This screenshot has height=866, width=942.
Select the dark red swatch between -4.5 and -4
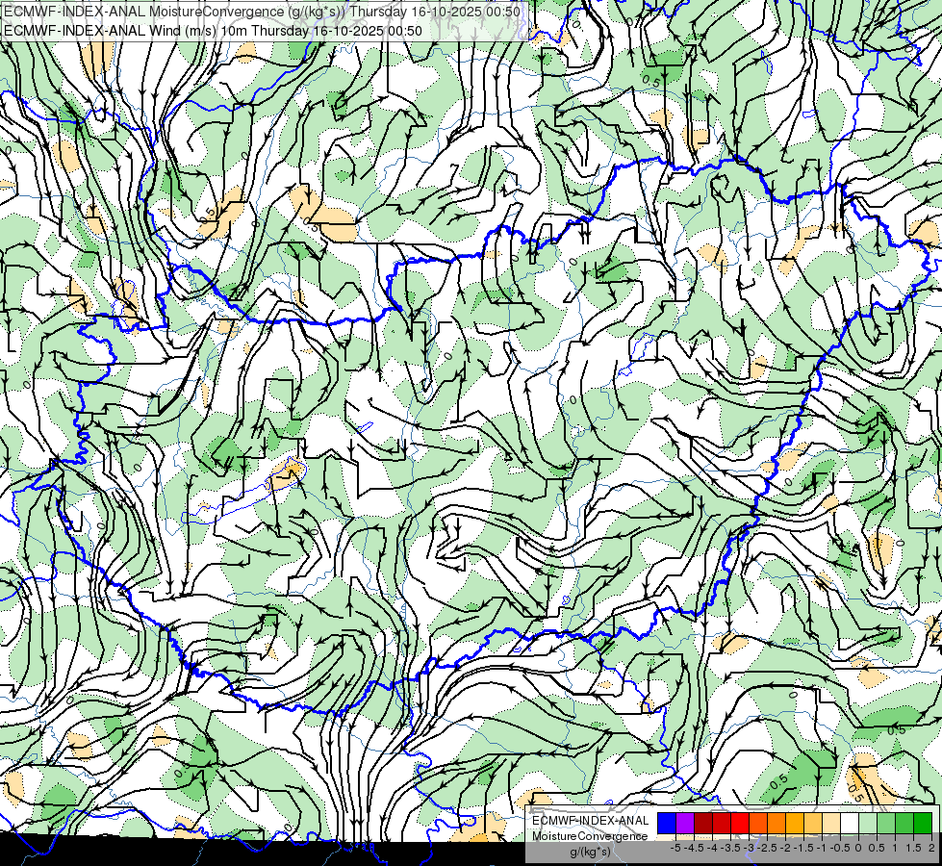coord(703,824)
